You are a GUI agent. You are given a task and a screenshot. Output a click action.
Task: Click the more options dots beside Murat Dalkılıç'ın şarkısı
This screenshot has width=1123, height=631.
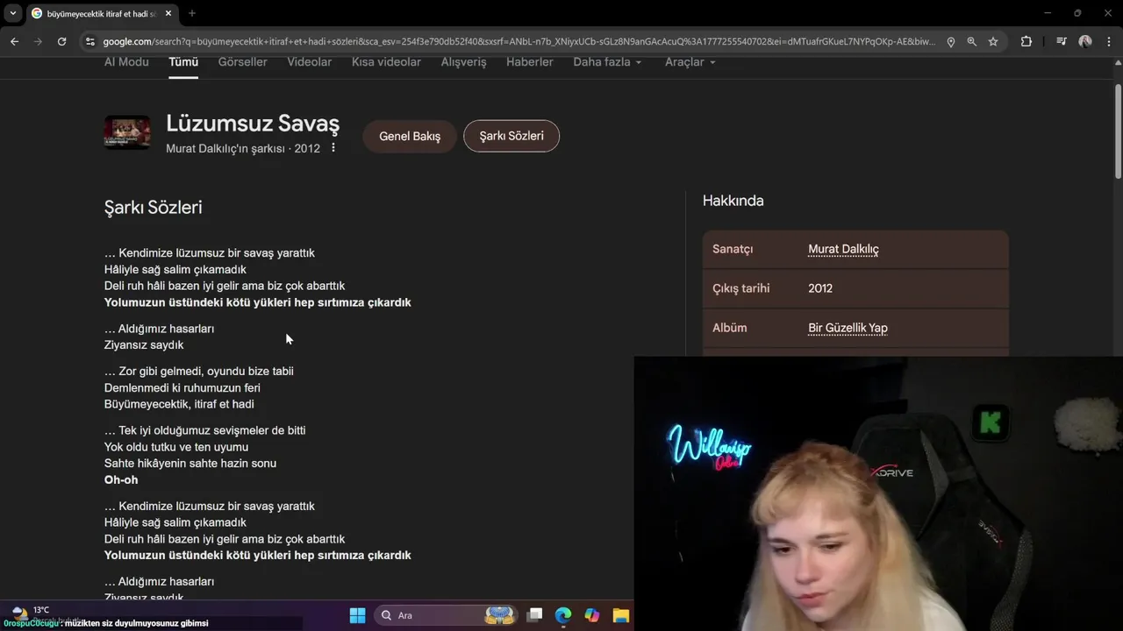tap(333, 148)
